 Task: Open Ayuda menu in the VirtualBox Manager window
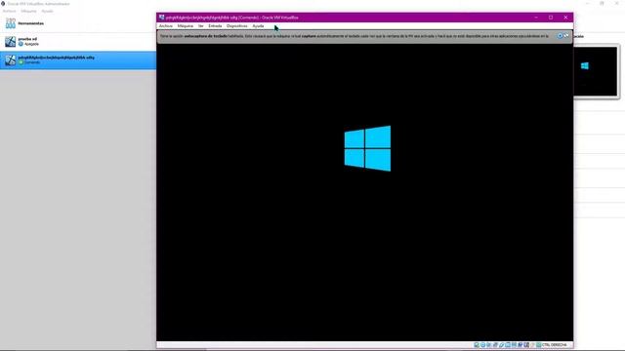(48, 11)
